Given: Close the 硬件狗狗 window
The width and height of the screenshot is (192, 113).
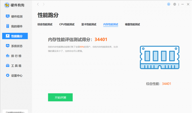Looking at the screenshot, I should click(188, 4).
